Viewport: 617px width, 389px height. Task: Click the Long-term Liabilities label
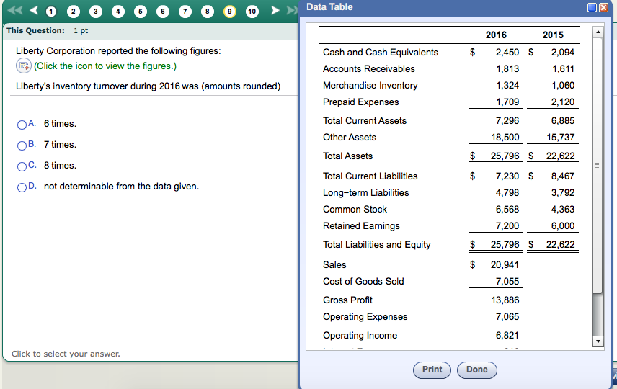tap(366, 193)
